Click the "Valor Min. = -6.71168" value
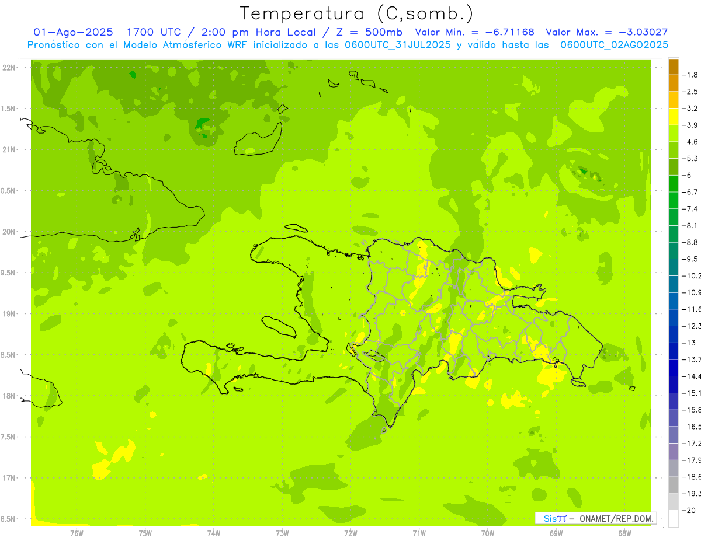The image size is (701, 541). pyautogui.click(x=474, y=33)
